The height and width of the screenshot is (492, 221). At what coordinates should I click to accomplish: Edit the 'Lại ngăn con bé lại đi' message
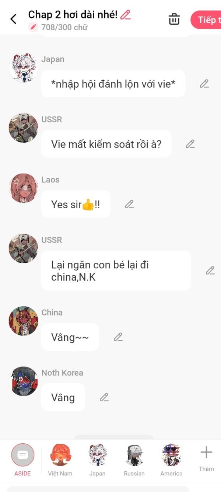(210, 271)
